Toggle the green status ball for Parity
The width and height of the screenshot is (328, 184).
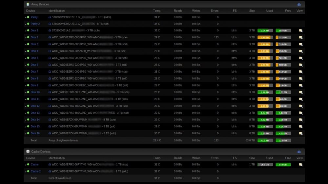point(28,17)
